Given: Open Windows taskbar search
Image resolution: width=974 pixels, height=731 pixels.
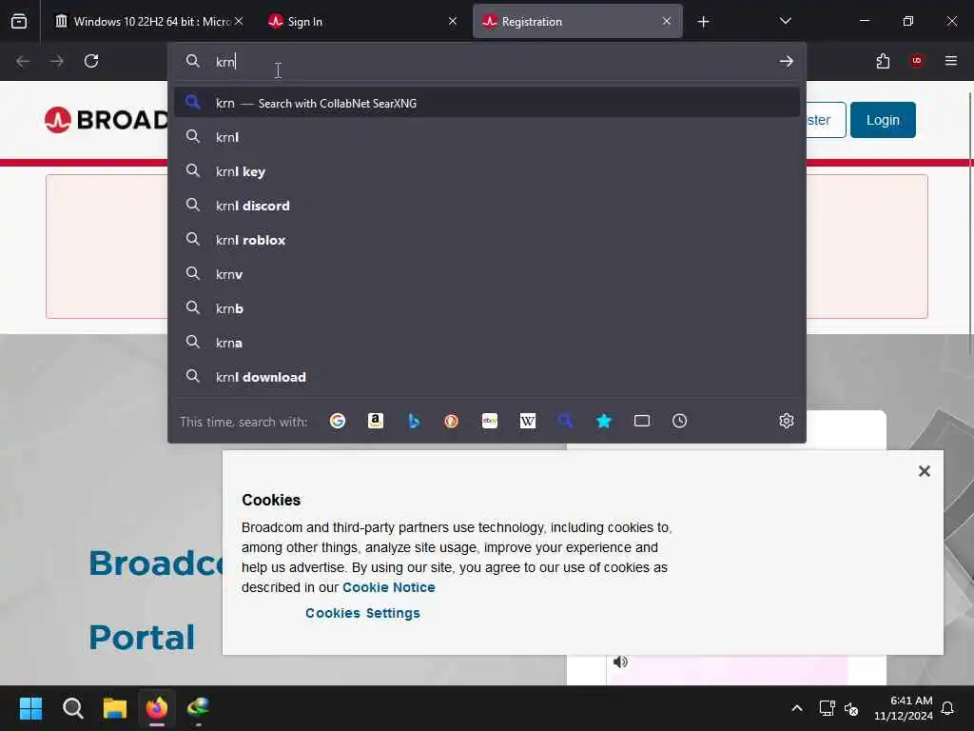Looking at the screenshot, I should 72,708.
